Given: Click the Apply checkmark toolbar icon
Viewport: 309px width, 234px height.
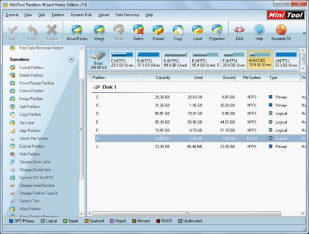Looking at the screenshot, I should (x=12, y=33).
